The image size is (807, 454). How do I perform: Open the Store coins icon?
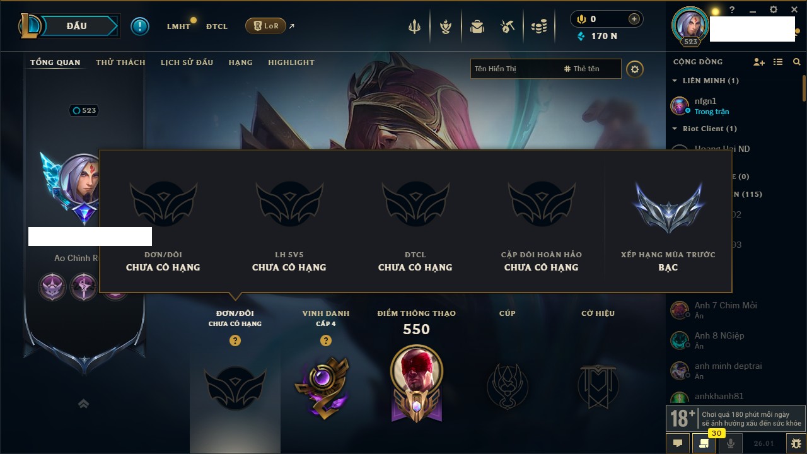tap(538, 26)
